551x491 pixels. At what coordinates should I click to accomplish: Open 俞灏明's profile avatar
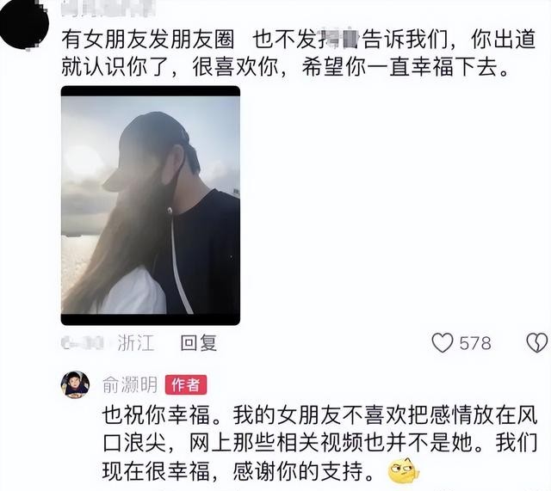pyautogui.click(x=75, y=384)
